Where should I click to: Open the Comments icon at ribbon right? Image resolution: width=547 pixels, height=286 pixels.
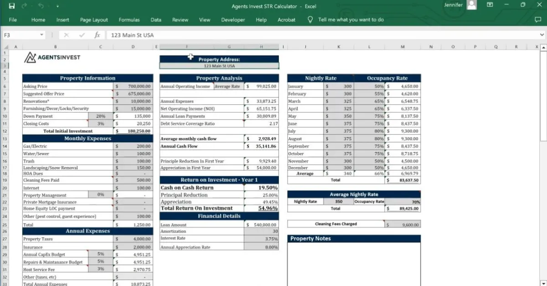point(537,20)
